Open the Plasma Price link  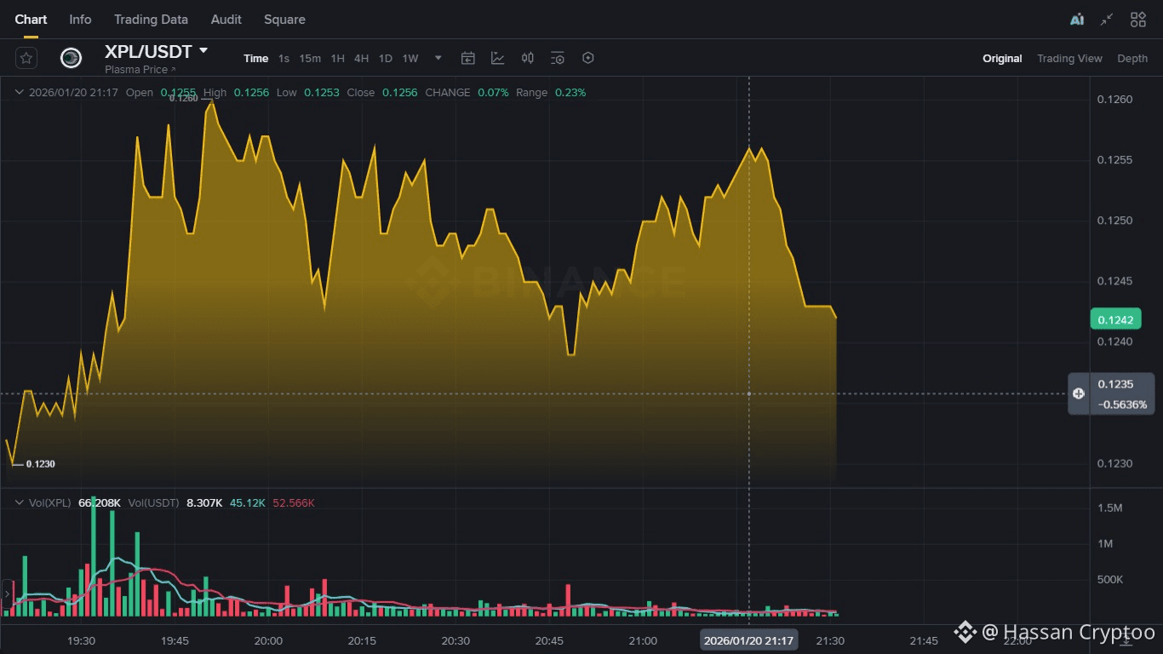click(140, 69)
